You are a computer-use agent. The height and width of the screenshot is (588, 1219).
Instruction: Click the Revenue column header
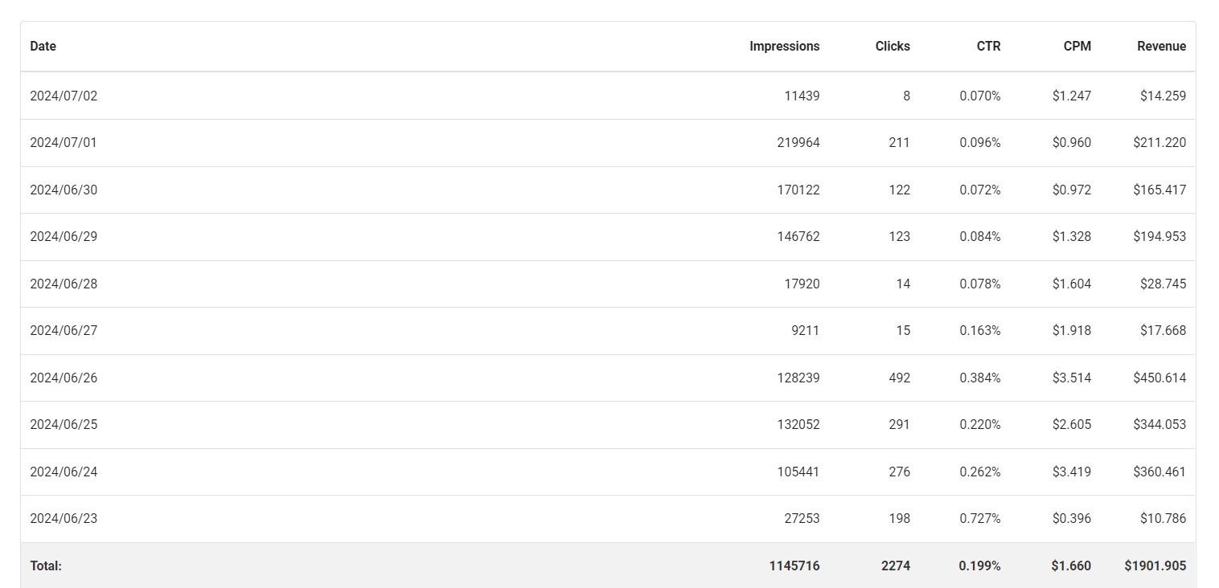pos(1160,47)
